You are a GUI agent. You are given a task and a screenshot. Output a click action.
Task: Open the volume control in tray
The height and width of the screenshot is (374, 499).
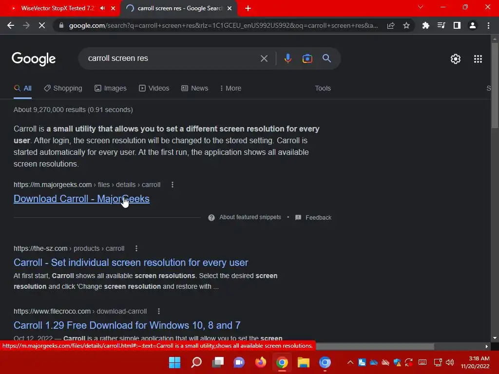pyautogui.click(x=450, y=362)
